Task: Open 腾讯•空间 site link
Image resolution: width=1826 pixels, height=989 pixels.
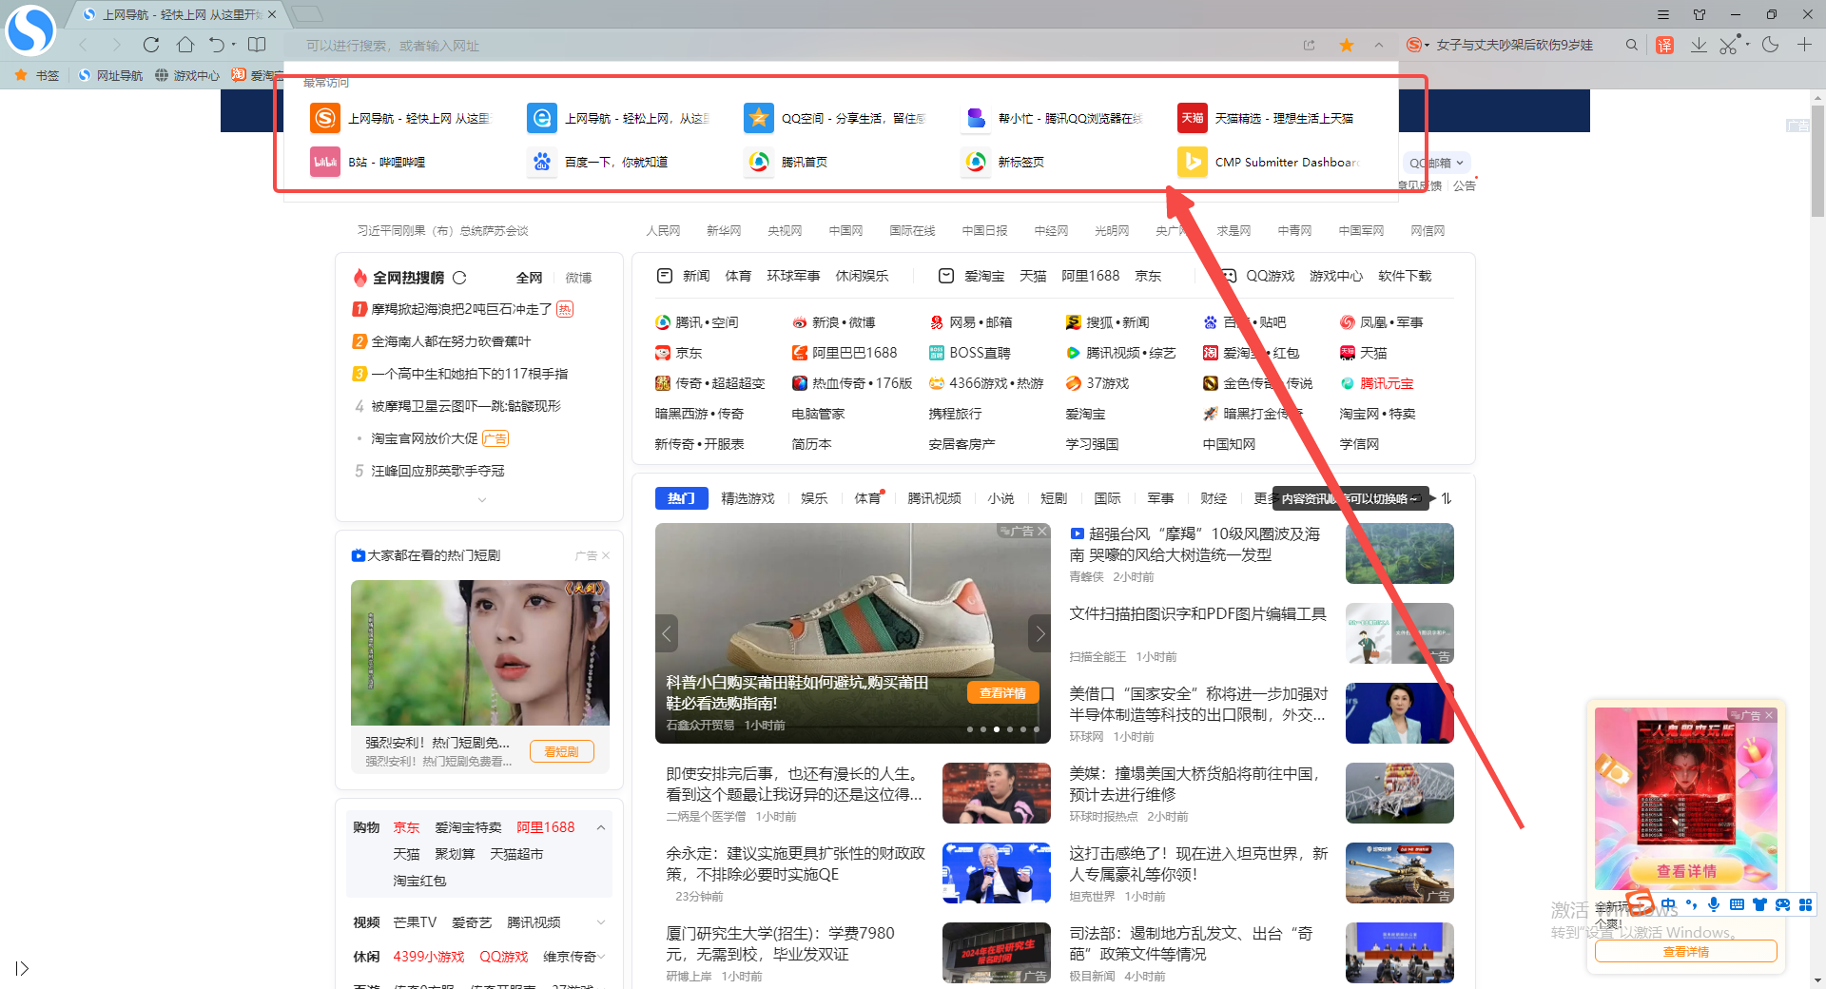Action: click(696, 323)
